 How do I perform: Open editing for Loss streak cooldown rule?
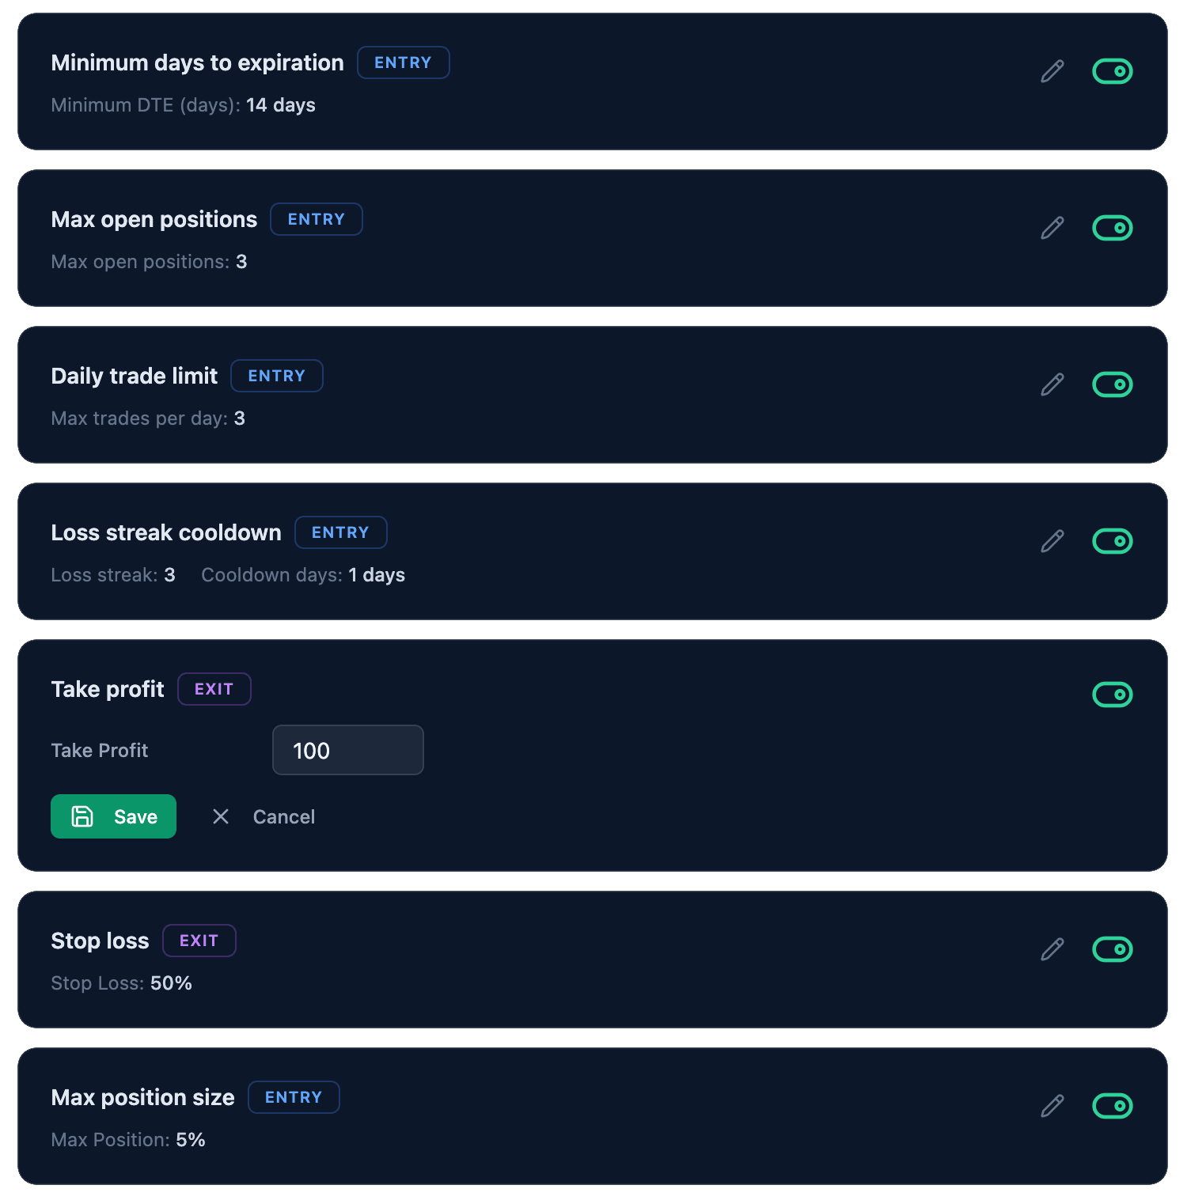1052,541
